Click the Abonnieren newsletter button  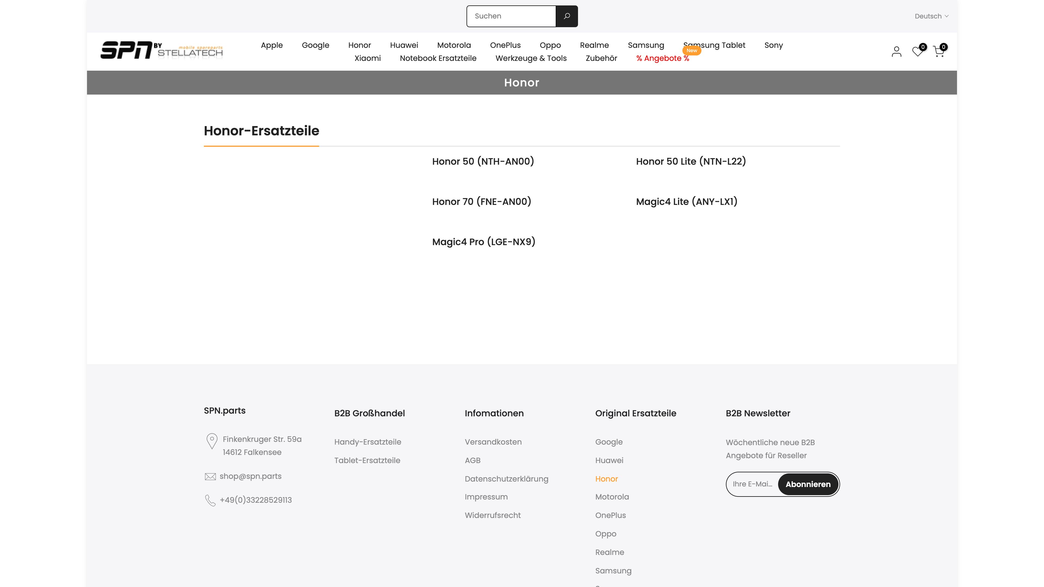[808, 484]
